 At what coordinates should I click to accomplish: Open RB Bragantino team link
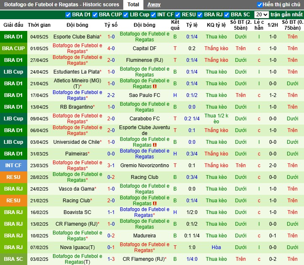tap(76, 107)
